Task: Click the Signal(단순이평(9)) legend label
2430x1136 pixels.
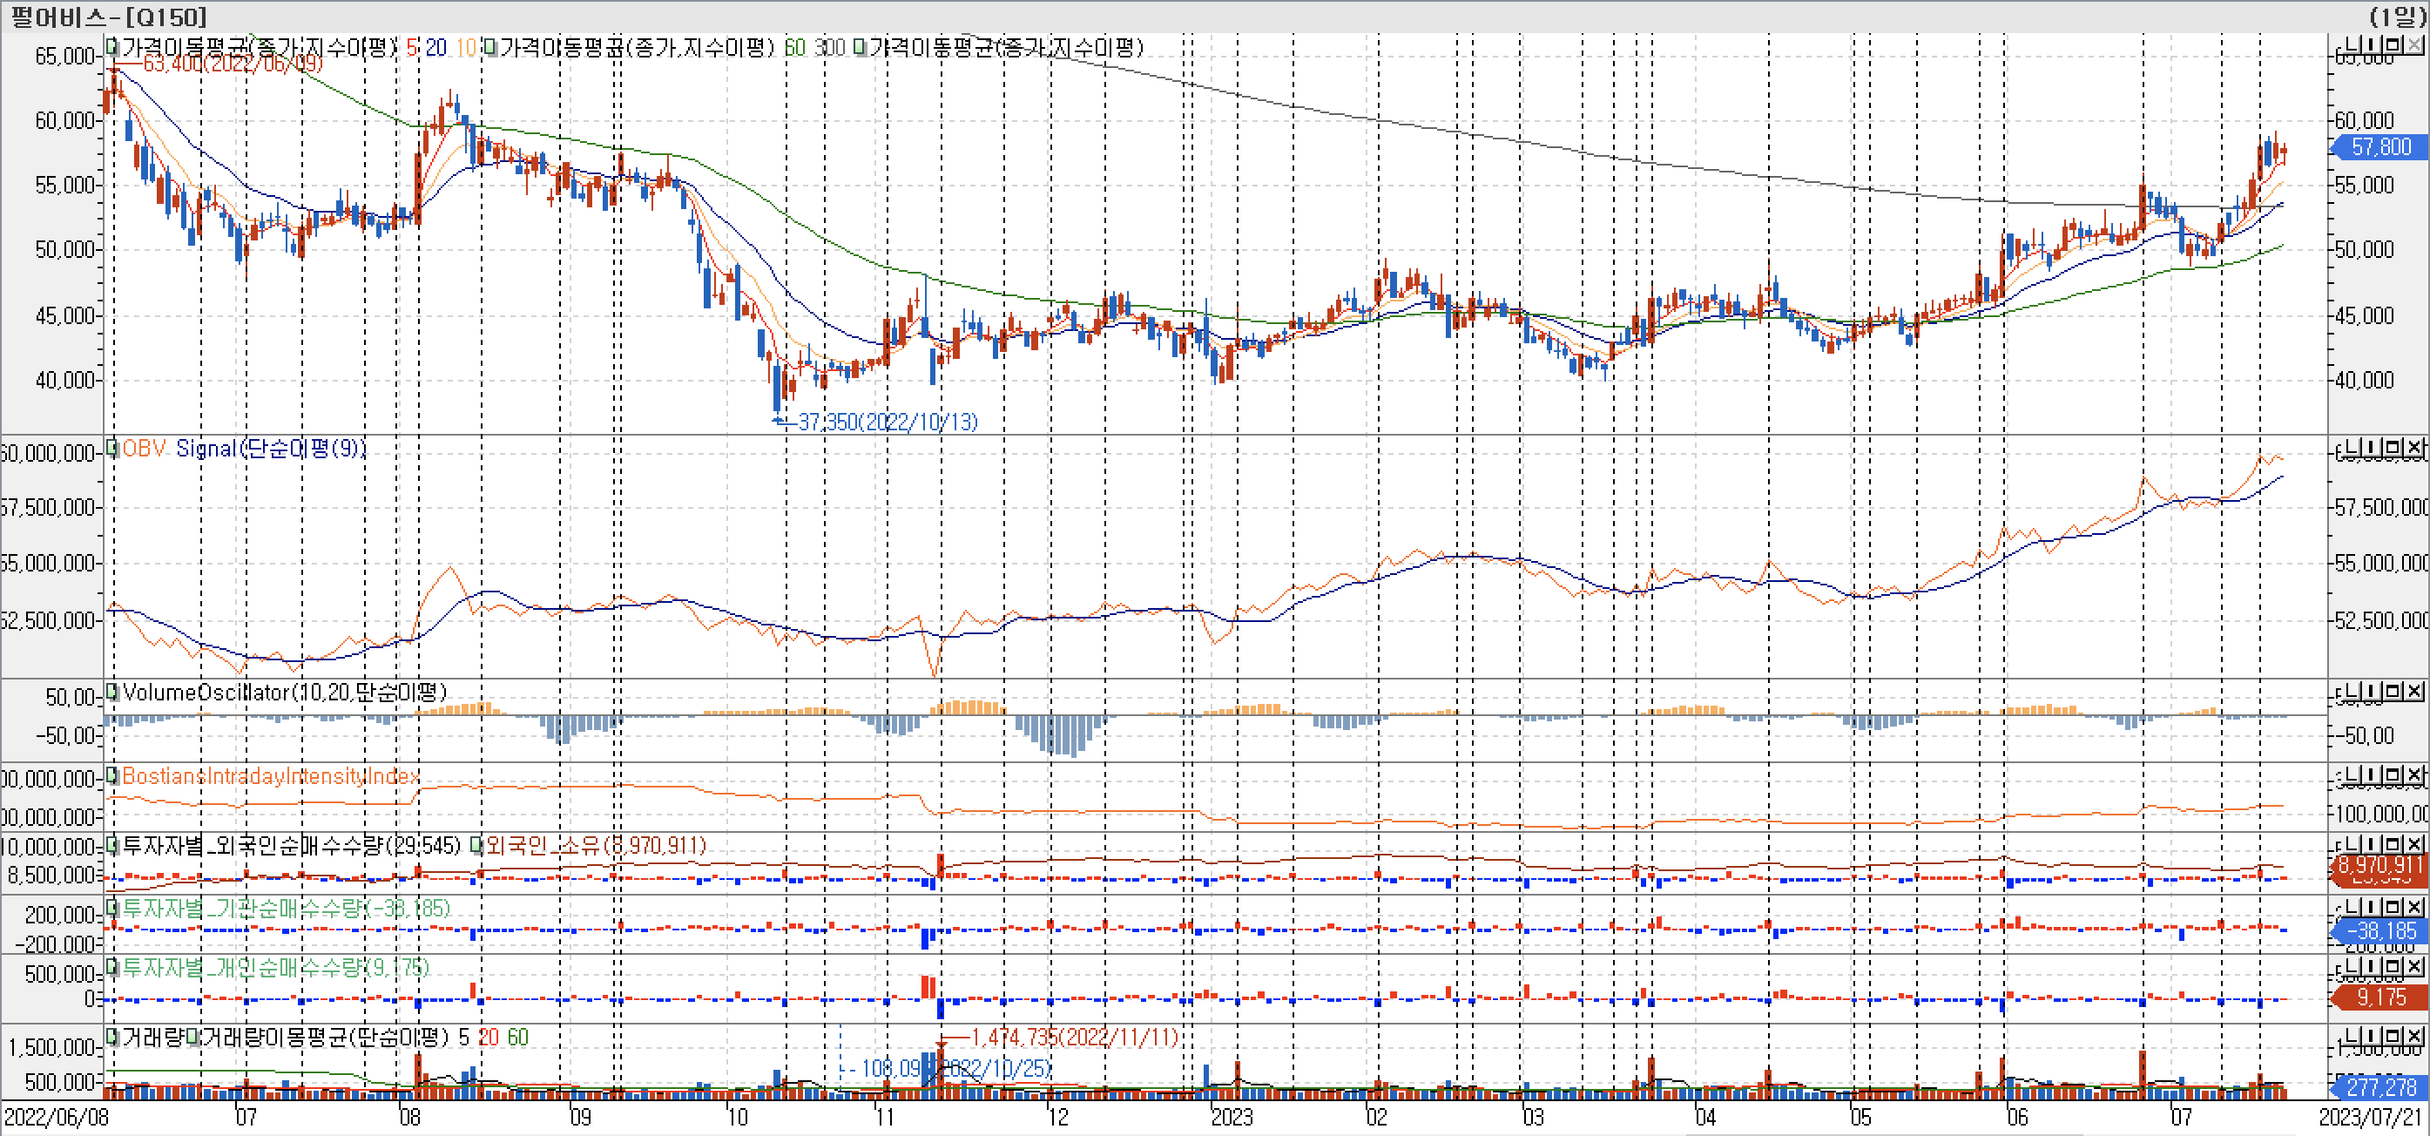Action: click(271, 448)
